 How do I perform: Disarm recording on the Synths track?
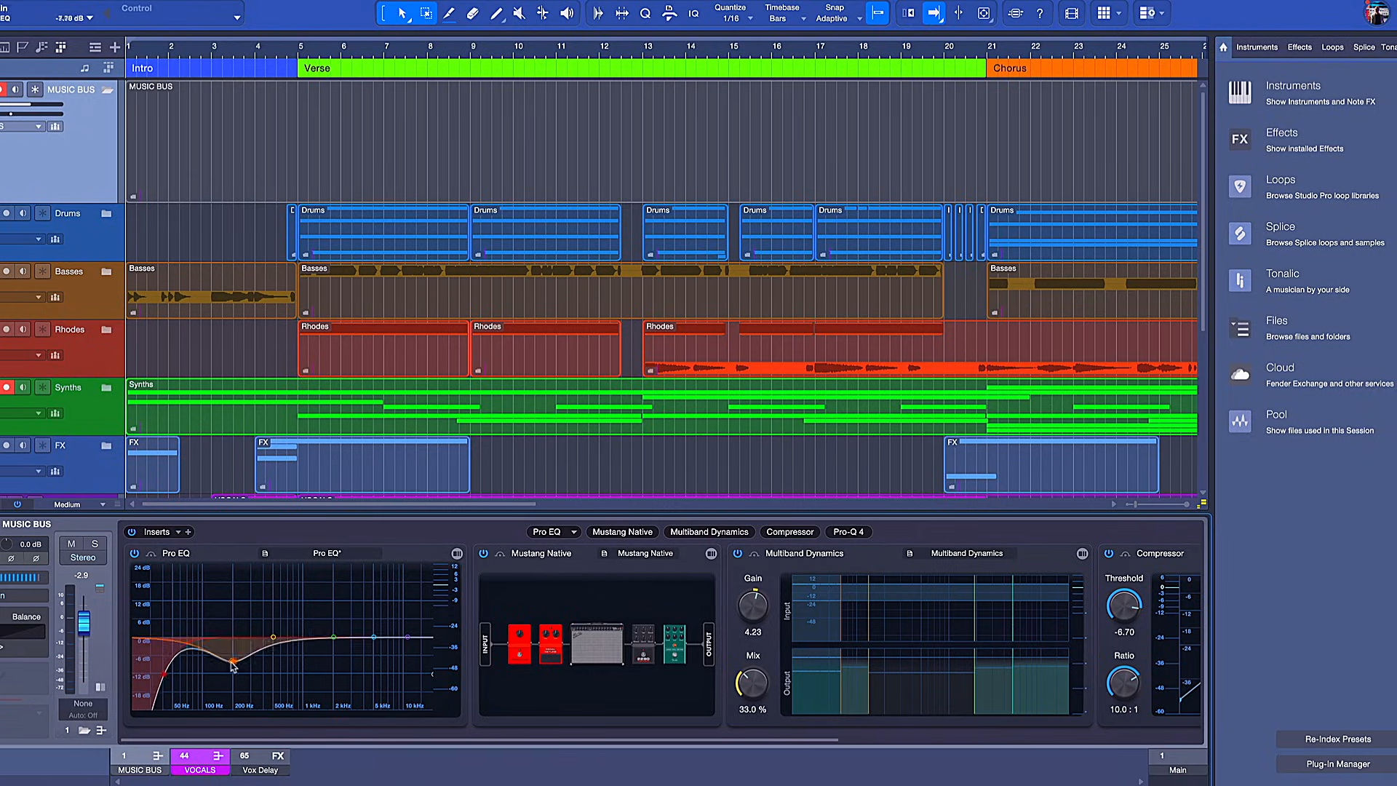[x=7, y=386]
